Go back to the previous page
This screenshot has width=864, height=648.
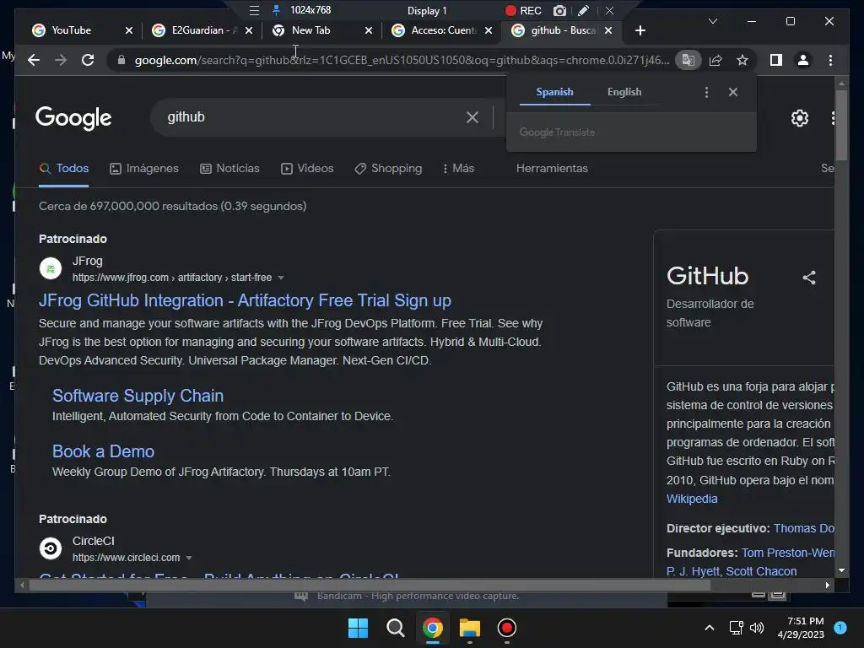pos(34,60)
